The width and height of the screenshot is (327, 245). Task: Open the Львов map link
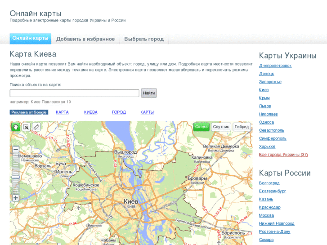coord(265,106)
